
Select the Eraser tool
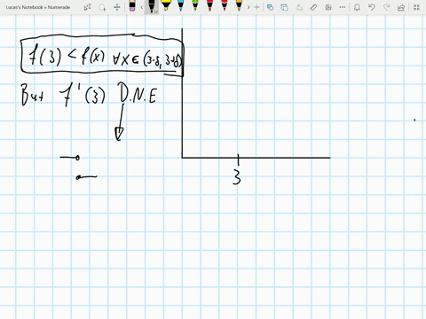[x=132, y=6]
